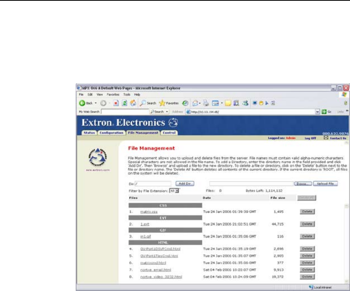Click the 'Local intranet' status bar zone

[320, 288]
